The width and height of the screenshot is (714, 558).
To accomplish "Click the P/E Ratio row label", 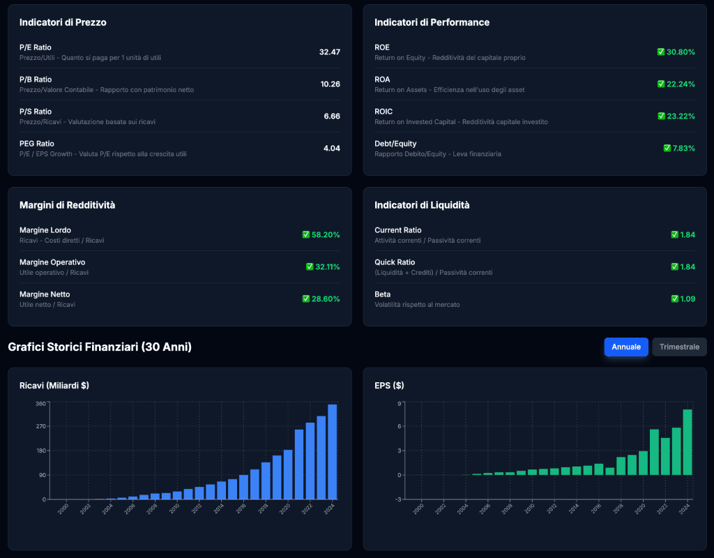I will point(36,47).
